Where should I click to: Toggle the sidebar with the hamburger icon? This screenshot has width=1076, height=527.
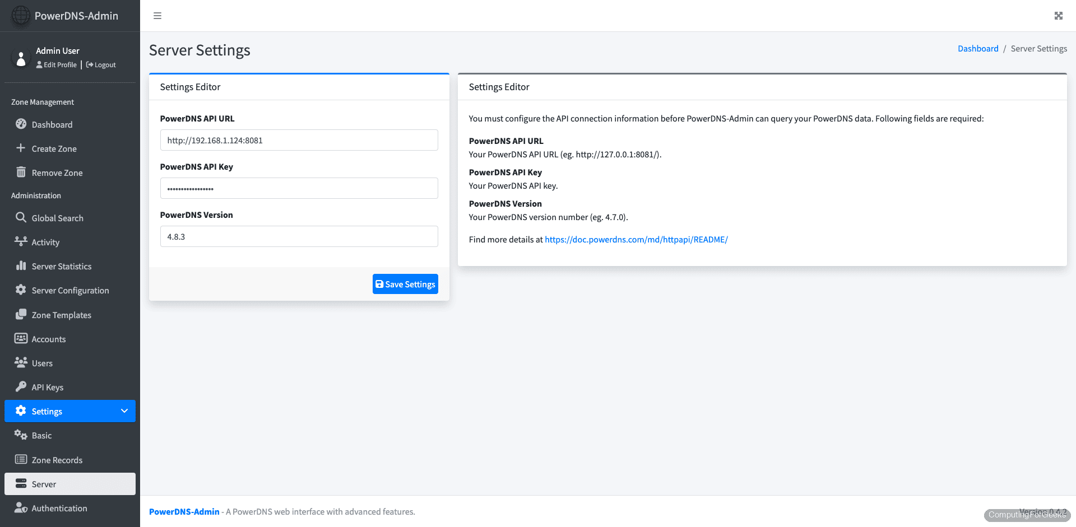[x=157, y=16]
